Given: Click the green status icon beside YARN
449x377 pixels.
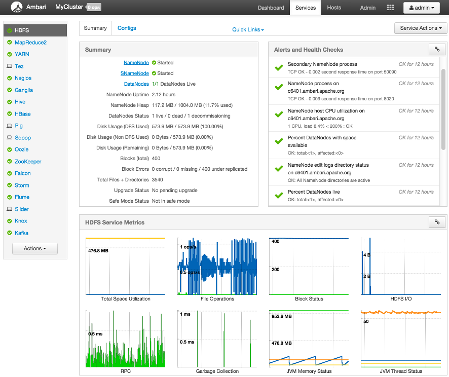Looking at the screenshot, I should 10,54.
